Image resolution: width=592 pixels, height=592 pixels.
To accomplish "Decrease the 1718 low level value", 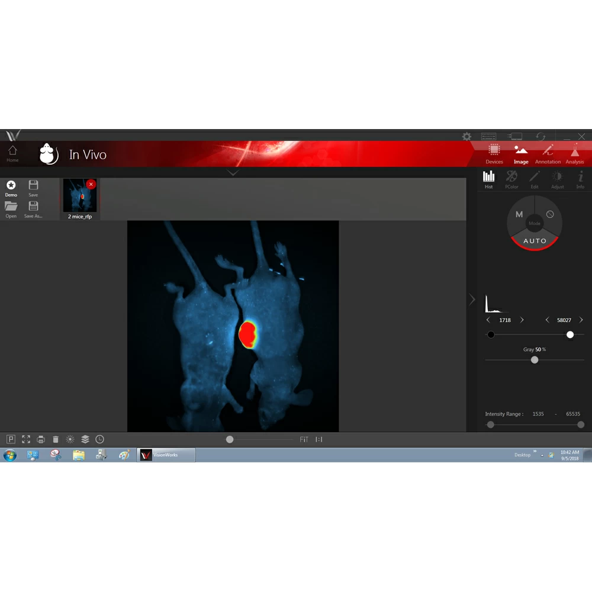I will coord(488,320).
